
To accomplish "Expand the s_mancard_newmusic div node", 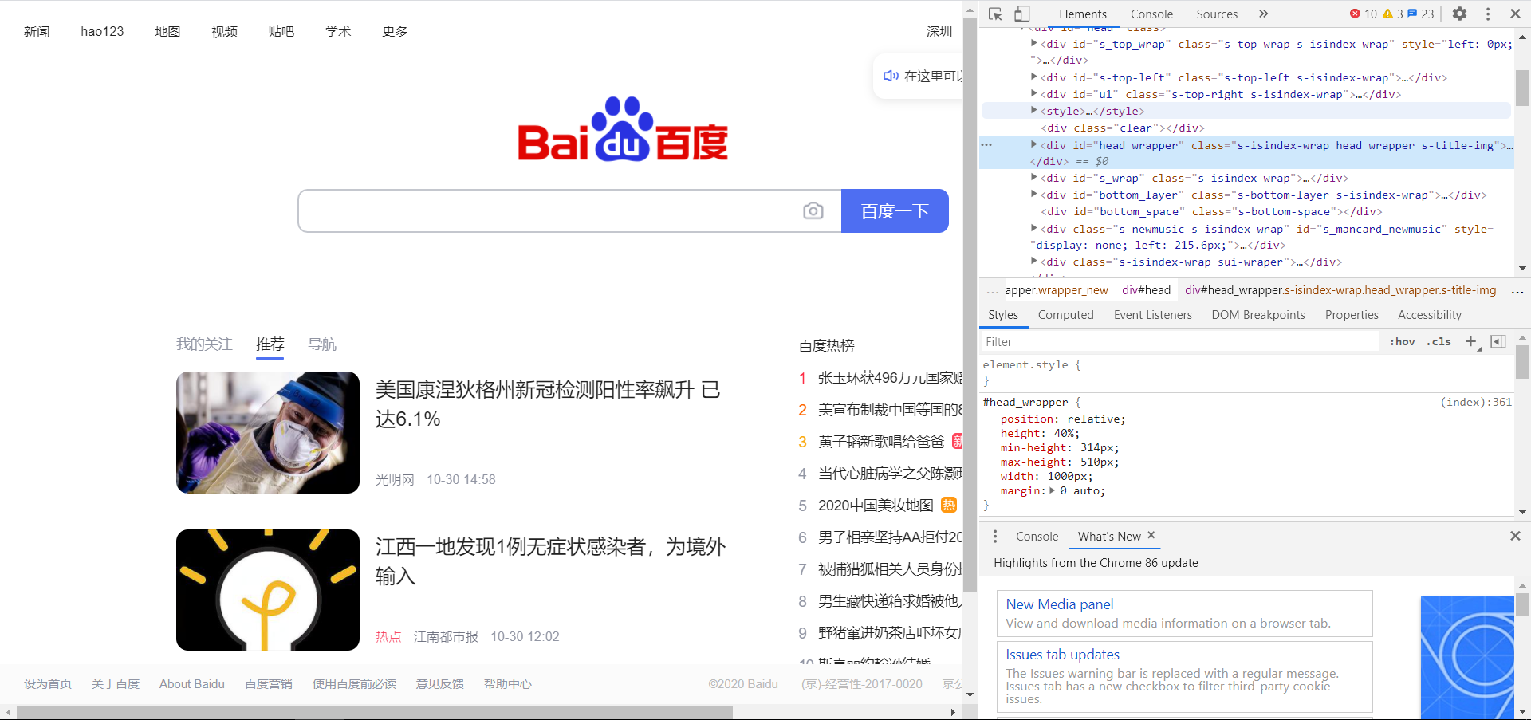I will point(1034,229).
